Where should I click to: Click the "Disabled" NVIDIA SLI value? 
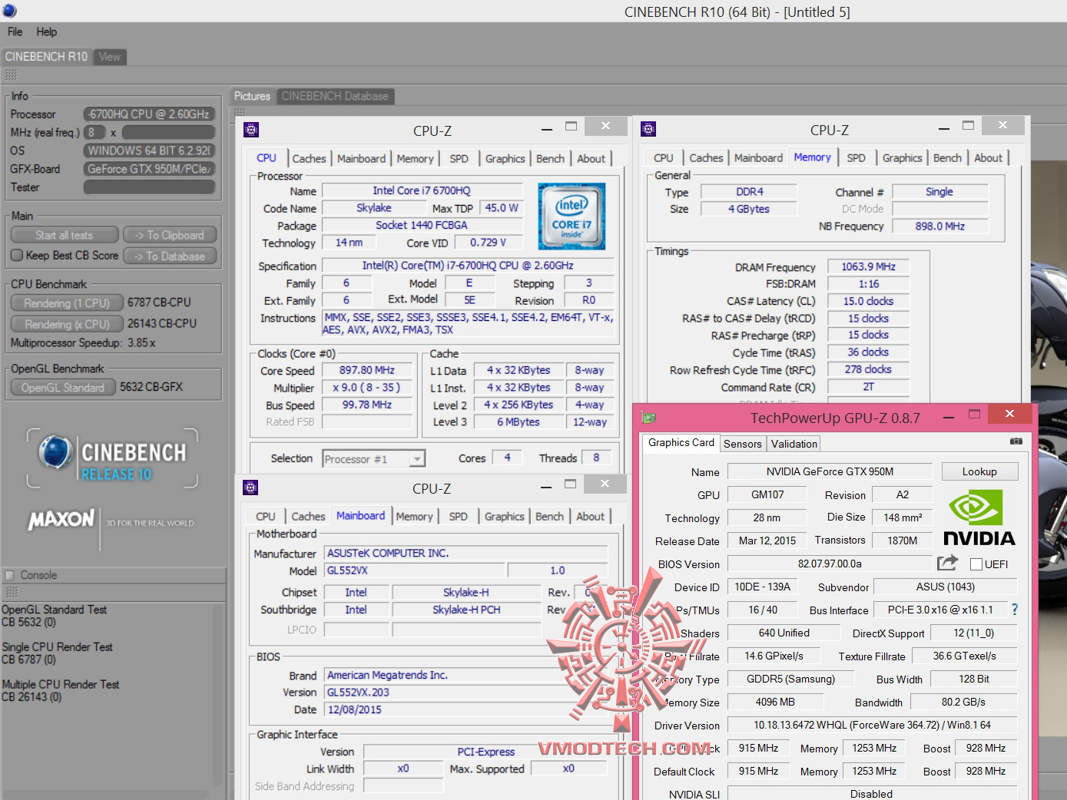pyautogui.click(x=871, y=793)
